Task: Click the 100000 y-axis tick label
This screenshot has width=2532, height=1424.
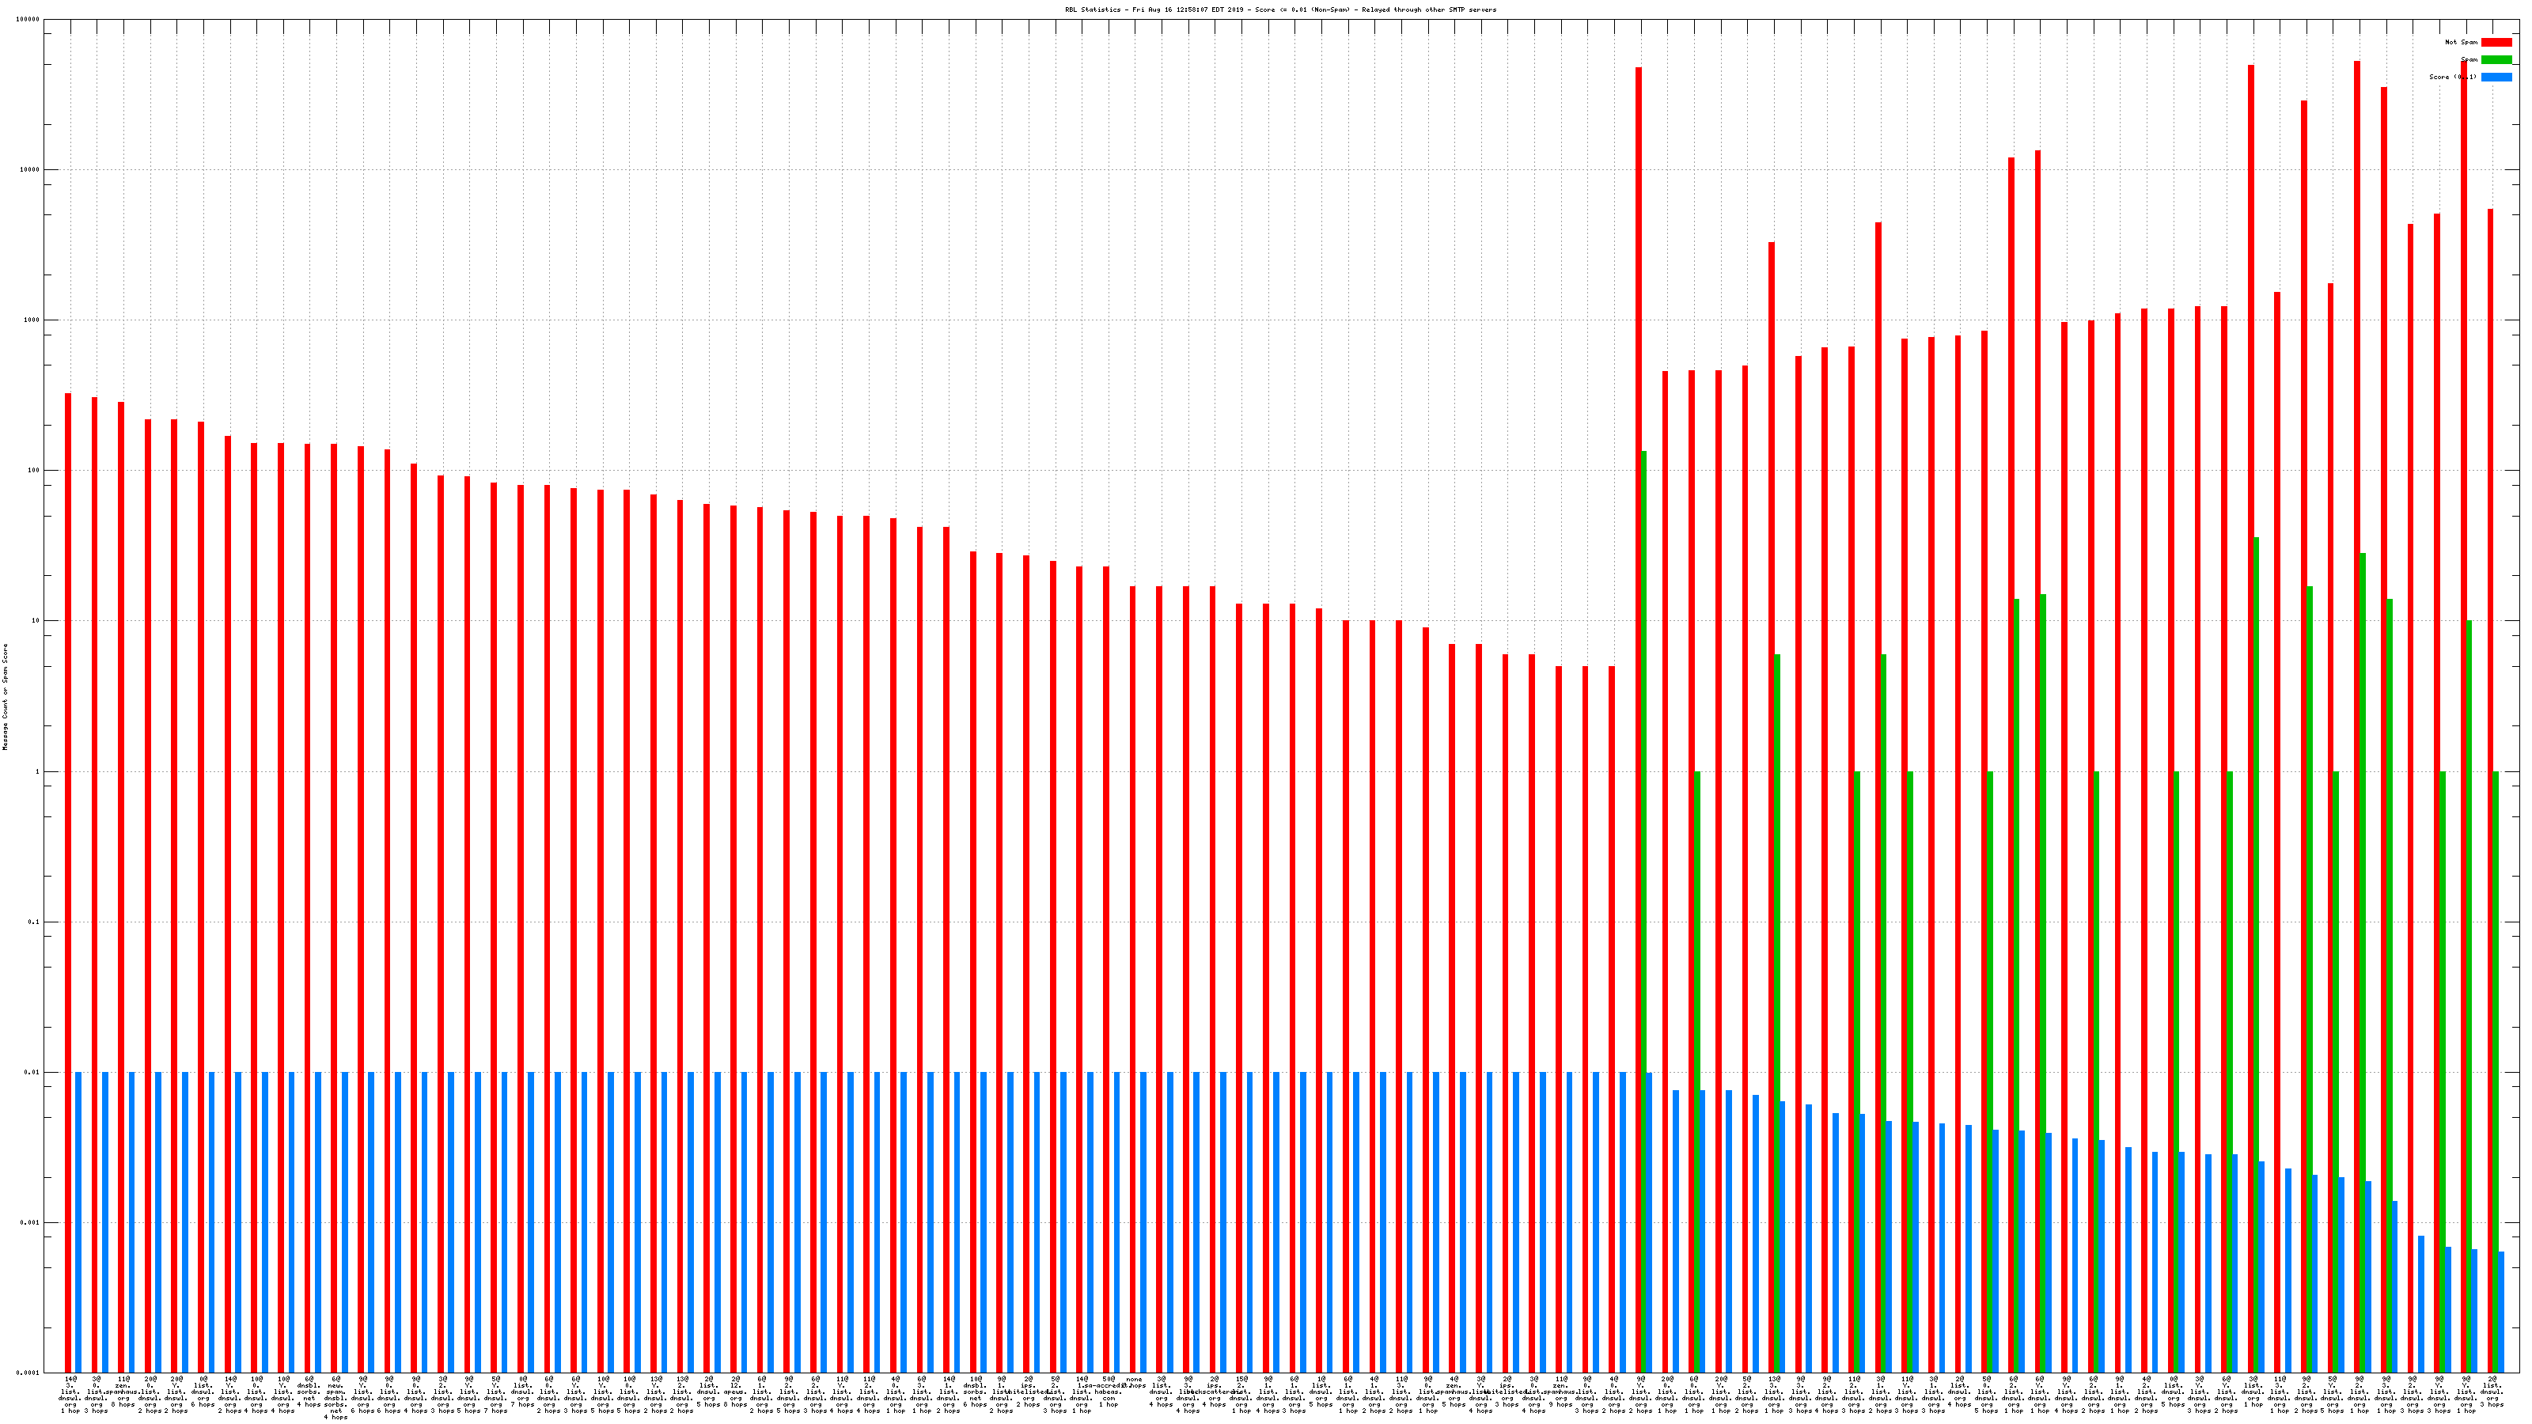Action: (x=29, y=20)
